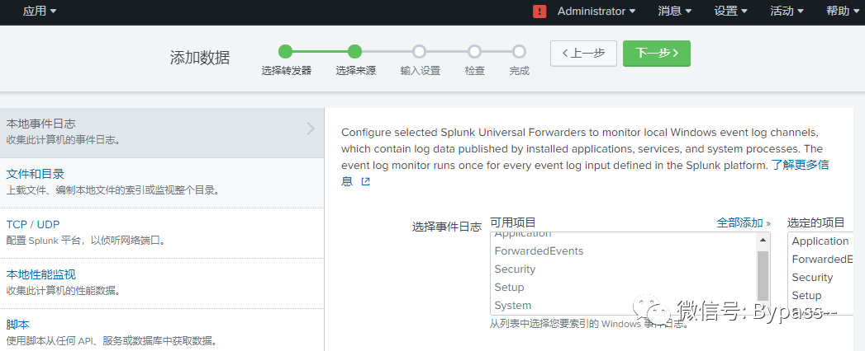Open the external link icon after 了解更多信息
Viewport: 865px width, 351px height.
point(365,181)
